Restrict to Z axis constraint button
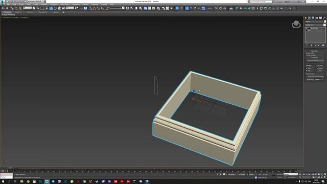Viewport: 327px width, 184px height. [x=195, y=8]
